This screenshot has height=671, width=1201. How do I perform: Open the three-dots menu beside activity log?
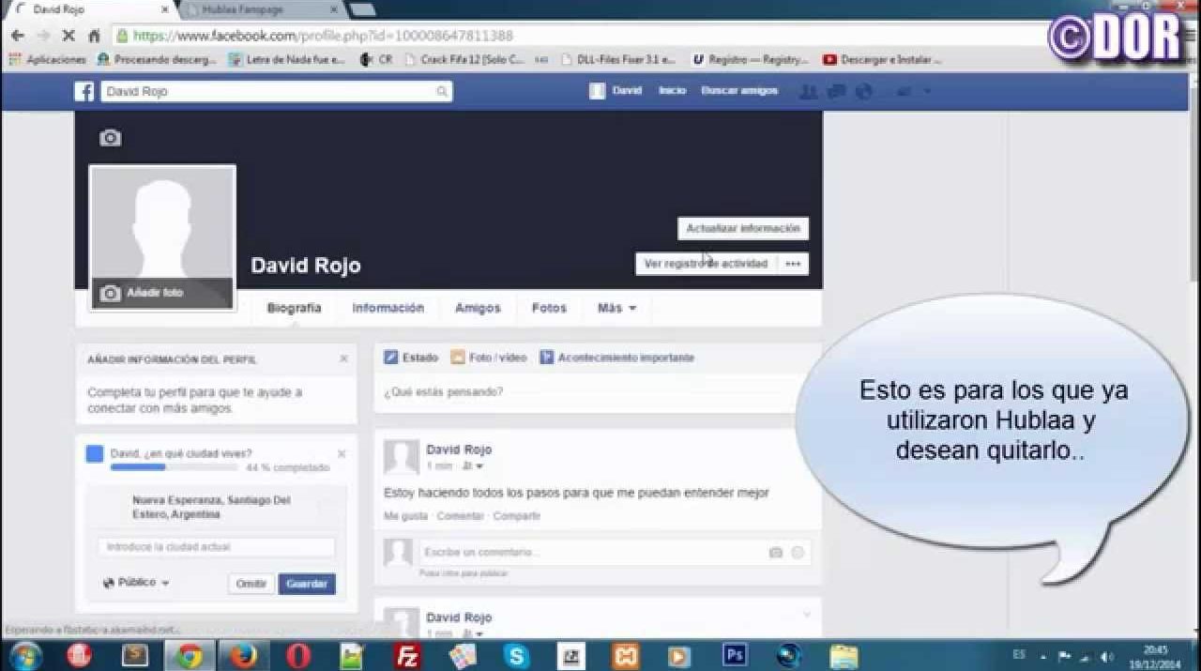pyautogui.click(x=793, y=264)
